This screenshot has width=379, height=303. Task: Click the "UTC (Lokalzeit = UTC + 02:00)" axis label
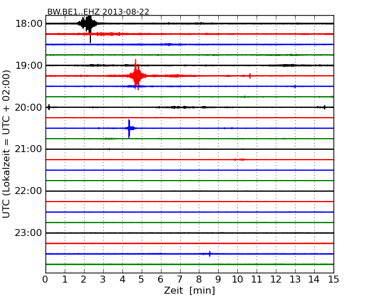coord(6,144)
